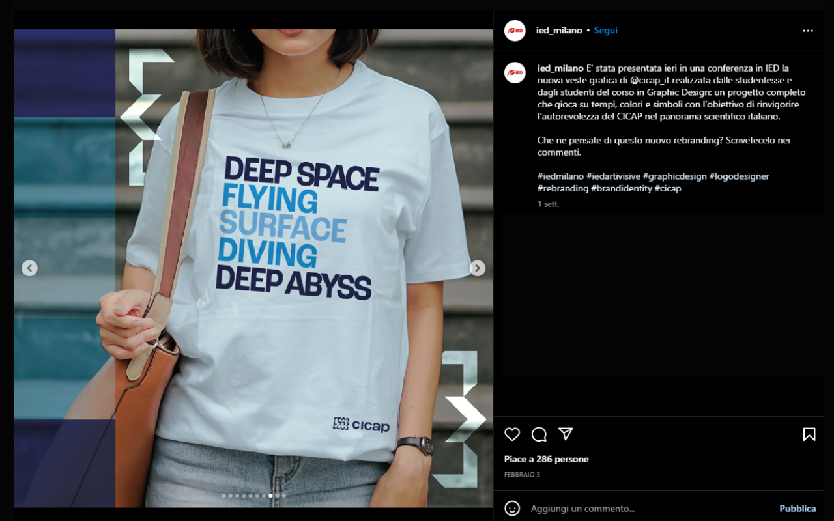Viewport: 834px width, 521px height.
Task: Open the ied_milano profile picture in header
Action: point(515,31)
